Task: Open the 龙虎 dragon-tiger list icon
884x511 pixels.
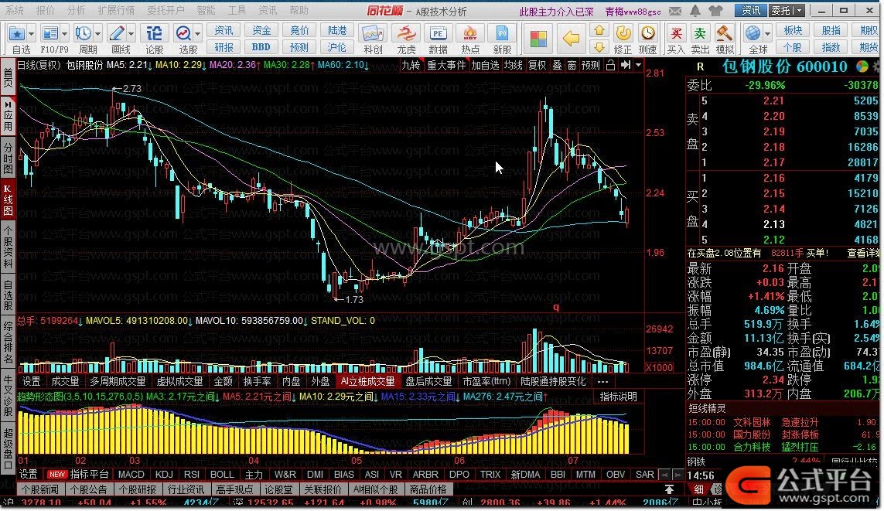Action: 406,34
